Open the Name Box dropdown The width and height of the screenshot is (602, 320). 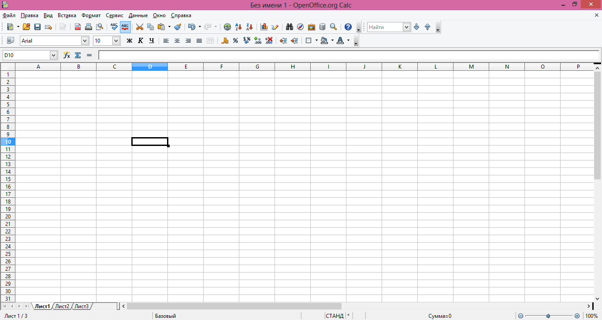[54, 55]
